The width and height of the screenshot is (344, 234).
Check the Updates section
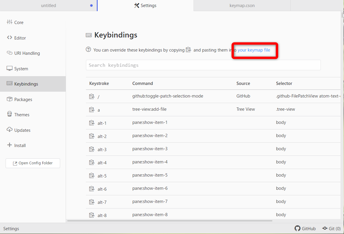22,130
